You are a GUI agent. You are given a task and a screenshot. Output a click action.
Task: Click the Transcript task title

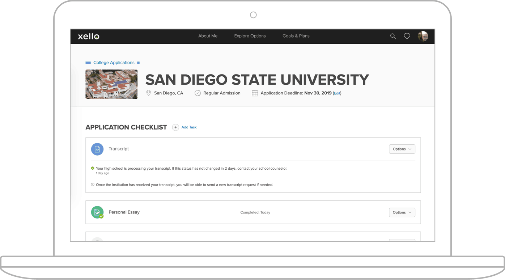point(119,149)
